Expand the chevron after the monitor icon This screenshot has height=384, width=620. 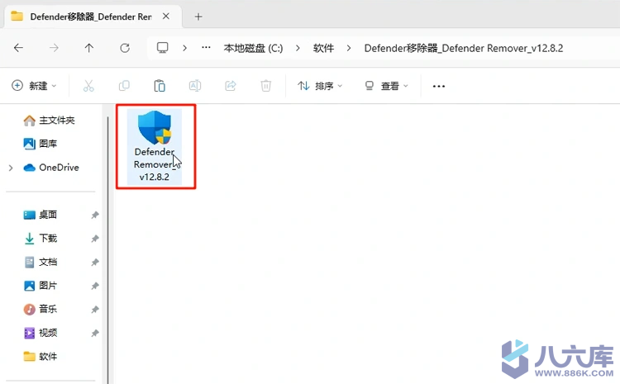pyautogui.click(x=184, y=48)
